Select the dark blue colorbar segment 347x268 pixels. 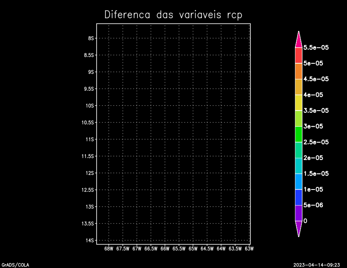[x=298, y=197]
